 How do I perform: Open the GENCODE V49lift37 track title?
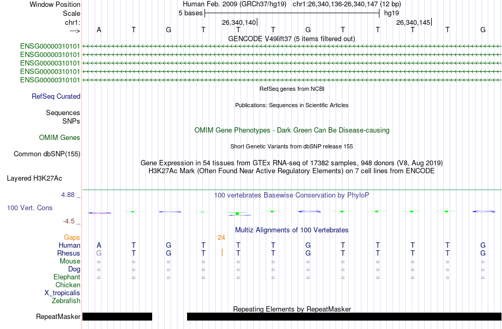pos(292,39)
